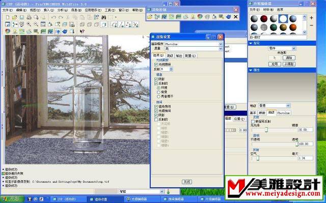This screenshot has height=203, width=326.
Task: Click the binoculars Find icon
Action: pyautogui.click(x=104, y=17)
